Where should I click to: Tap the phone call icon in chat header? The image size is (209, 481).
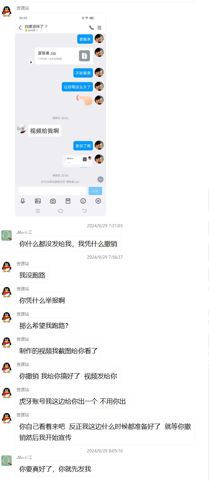pos(91,28)
